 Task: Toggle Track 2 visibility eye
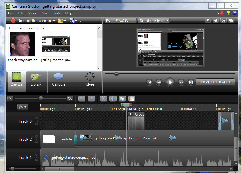(37, 136)
